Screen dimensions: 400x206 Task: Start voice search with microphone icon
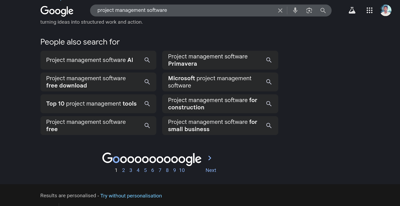point(295,10)
